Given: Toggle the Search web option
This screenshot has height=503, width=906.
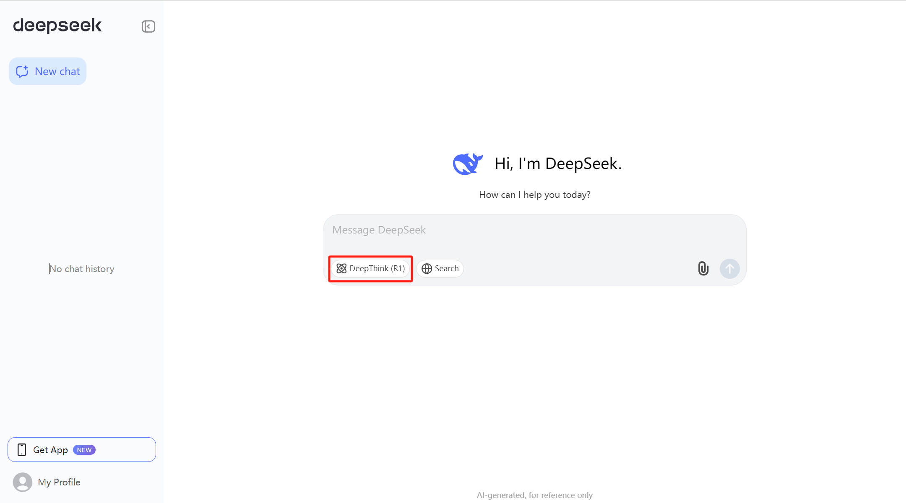Looking at the screenshot, I should click(440, 268).
